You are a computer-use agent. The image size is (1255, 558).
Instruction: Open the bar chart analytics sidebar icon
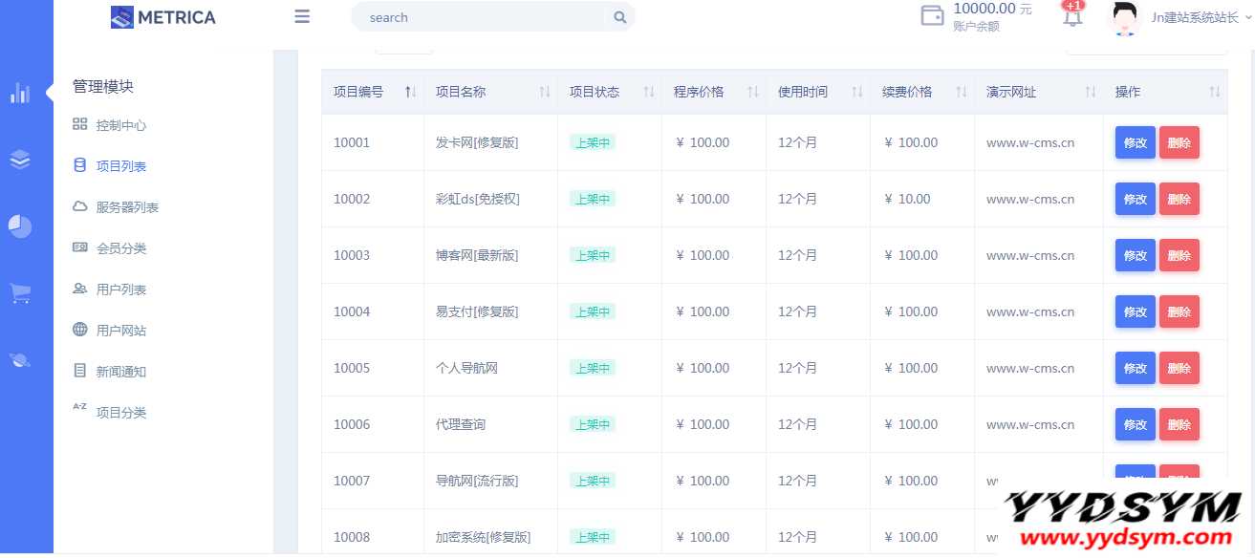click(20, 93)
